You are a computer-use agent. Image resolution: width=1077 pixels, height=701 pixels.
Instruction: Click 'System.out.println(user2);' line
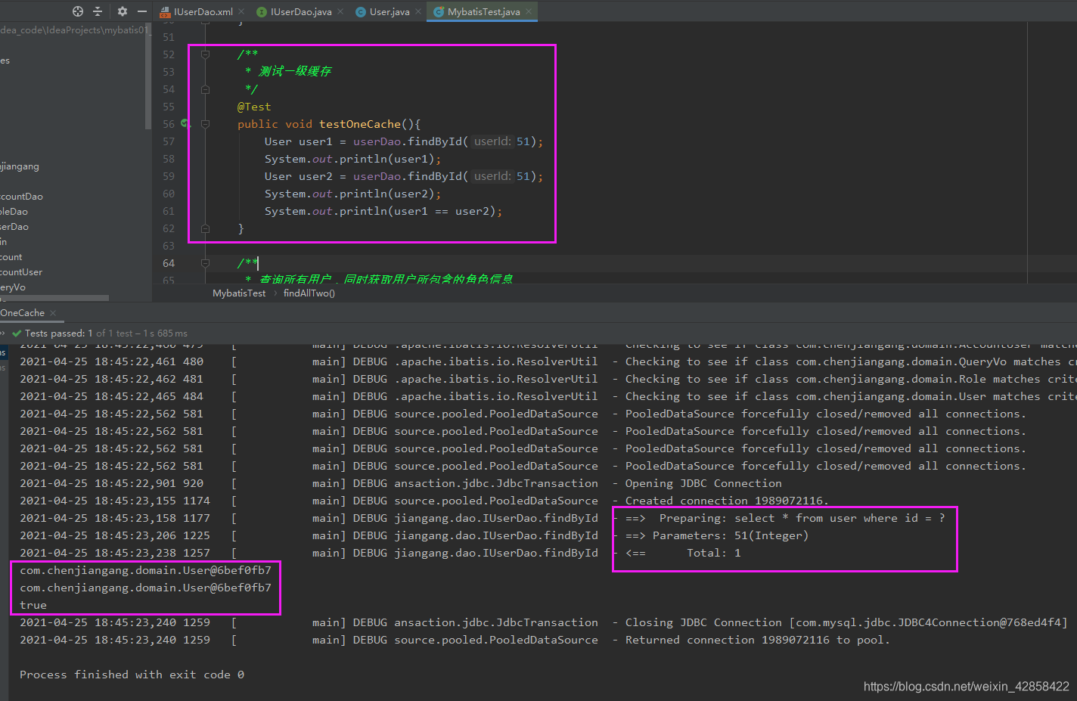(353, 194)
